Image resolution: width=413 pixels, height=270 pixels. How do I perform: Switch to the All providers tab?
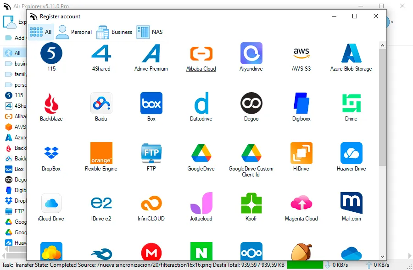coord(41,32)
